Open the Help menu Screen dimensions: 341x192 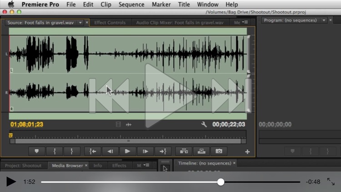[231, 5]
